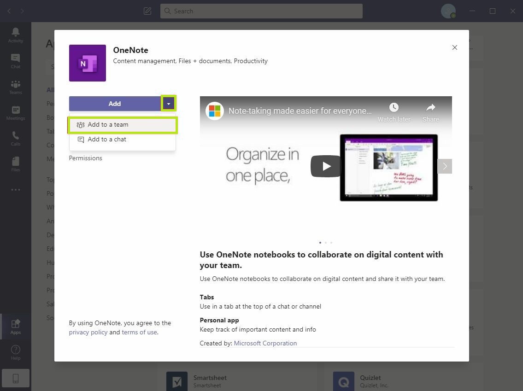Open the profile avatar menu
Image resolution: width=523 pixels, height=391 pixels.
448,11
